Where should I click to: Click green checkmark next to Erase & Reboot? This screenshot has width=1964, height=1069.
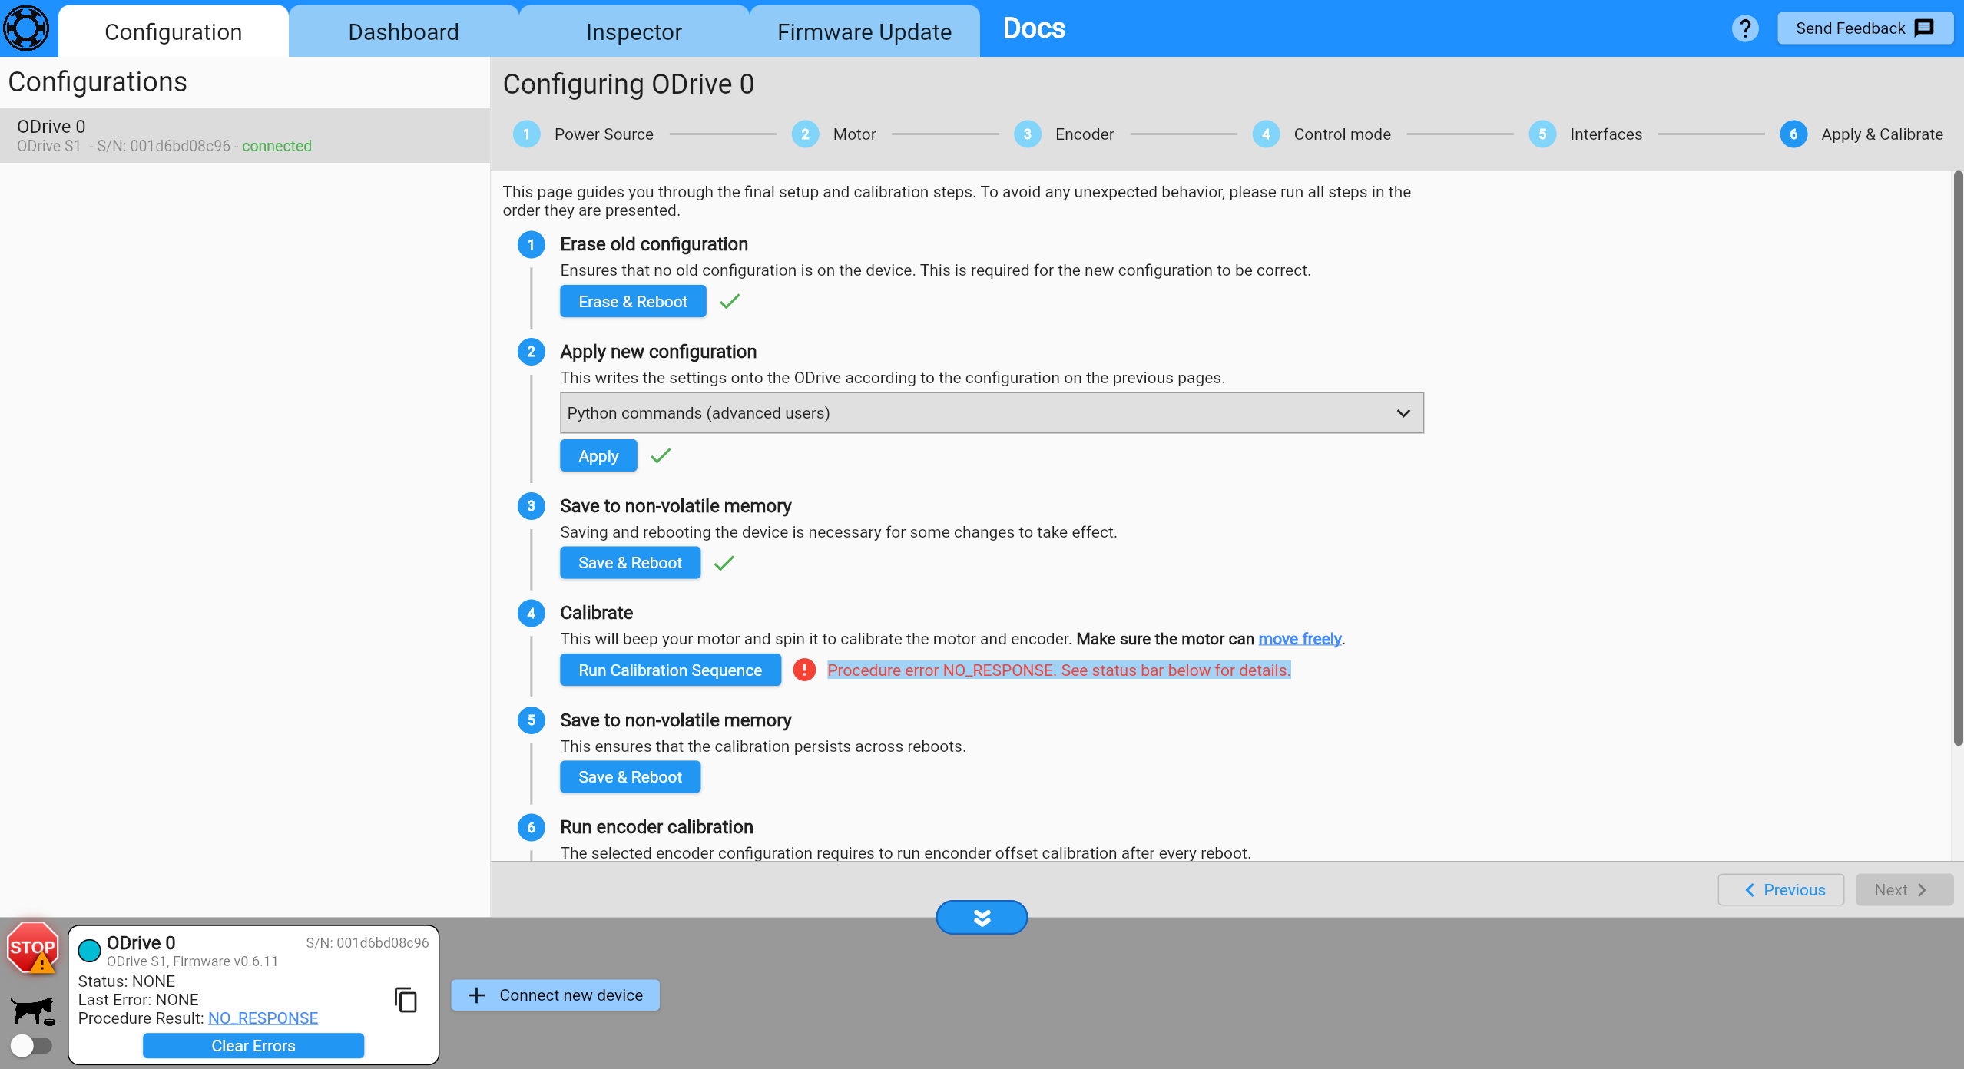pos(730,301)
